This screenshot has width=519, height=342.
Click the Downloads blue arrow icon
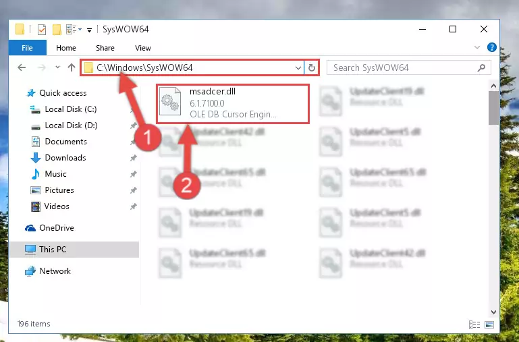35,158
